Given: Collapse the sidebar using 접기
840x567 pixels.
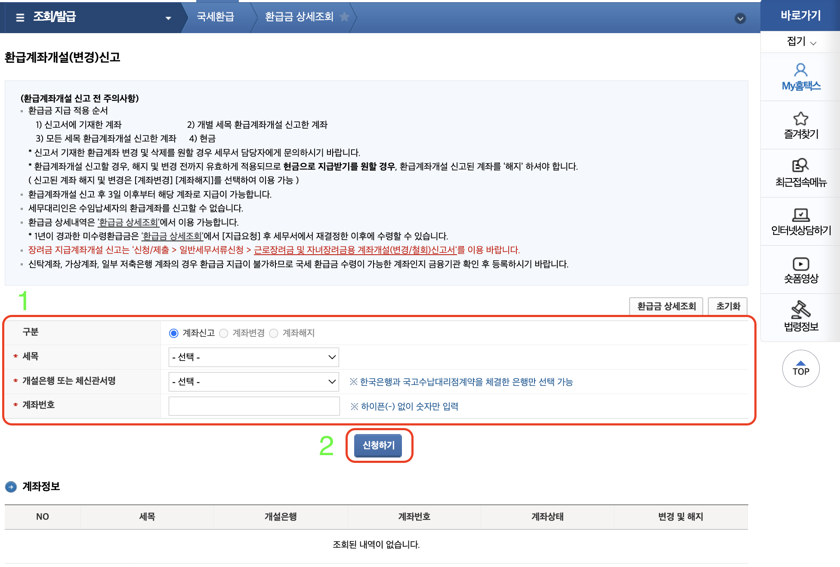Looking at the screenshot, I should coord(799,42).
